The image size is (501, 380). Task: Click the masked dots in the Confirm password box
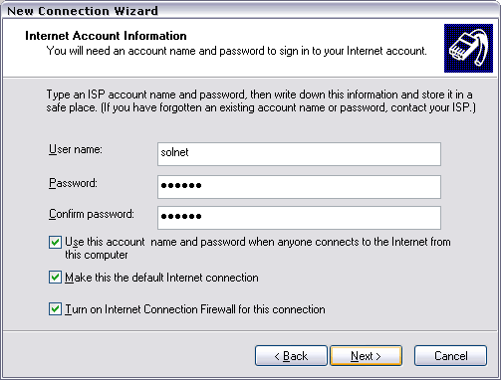(x=181, y=216)
